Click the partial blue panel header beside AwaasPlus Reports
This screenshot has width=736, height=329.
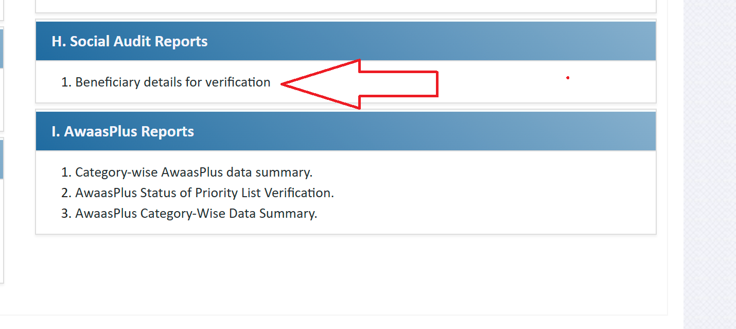point(2,159)
